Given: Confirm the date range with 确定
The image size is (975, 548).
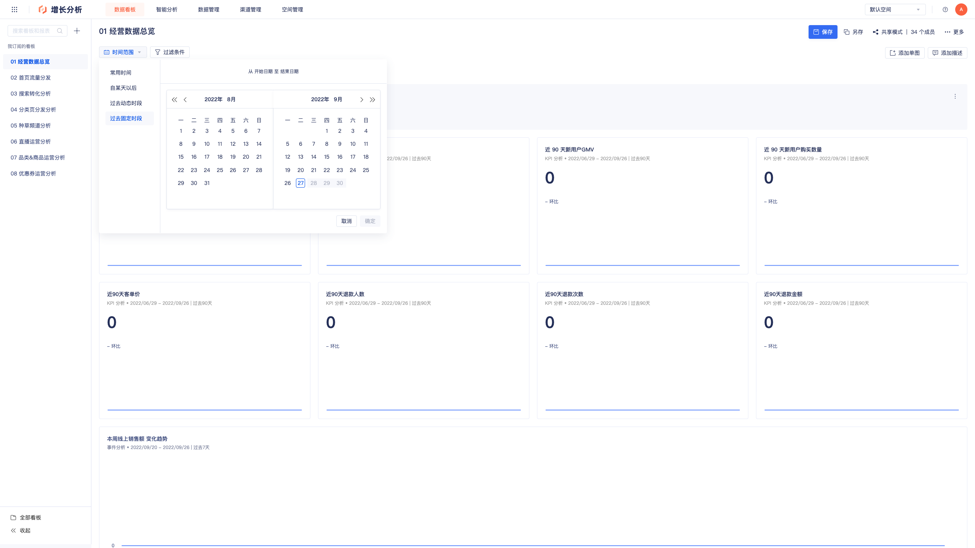Looking at the screenshot, I should click(370, 221).
